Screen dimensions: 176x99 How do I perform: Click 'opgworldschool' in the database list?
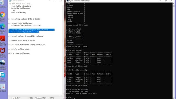(x=74, y=11)
